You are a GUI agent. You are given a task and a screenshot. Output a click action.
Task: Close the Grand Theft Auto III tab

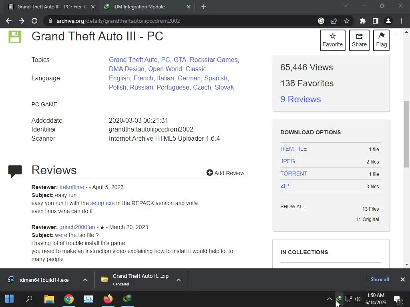point(93,7)
